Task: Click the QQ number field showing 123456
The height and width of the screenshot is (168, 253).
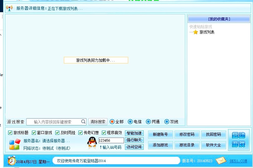Action: click(111, 140)
